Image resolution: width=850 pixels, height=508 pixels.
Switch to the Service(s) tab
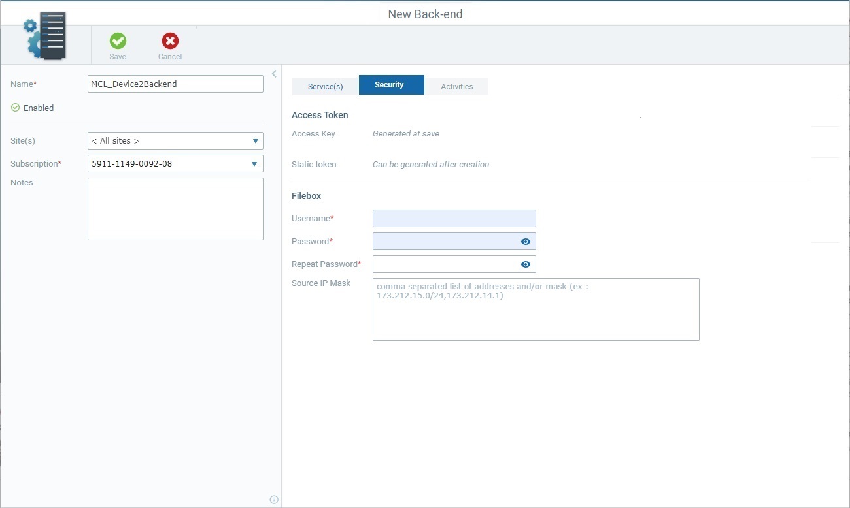coord(325,86)
